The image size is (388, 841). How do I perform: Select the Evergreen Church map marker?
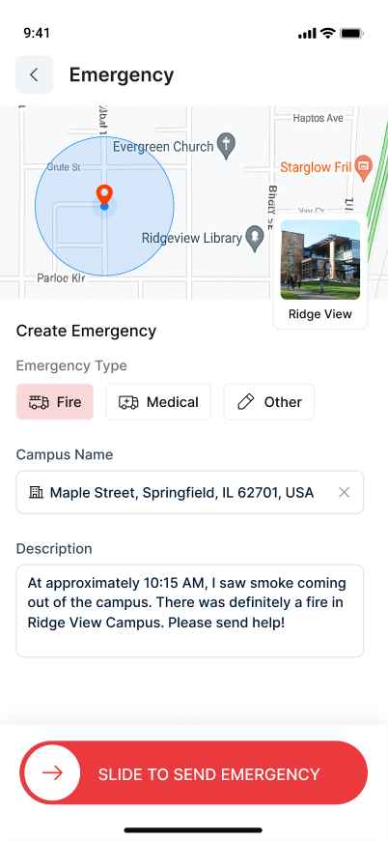(227, 146)
